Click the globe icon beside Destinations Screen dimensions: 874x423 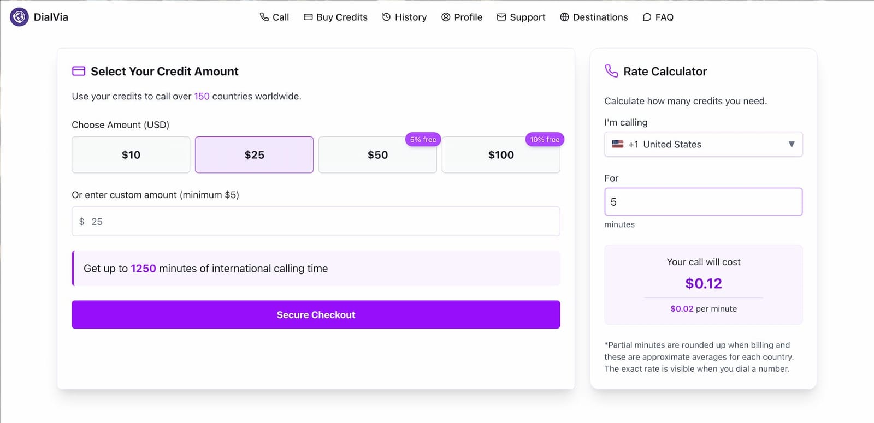(x=564, y=17)
